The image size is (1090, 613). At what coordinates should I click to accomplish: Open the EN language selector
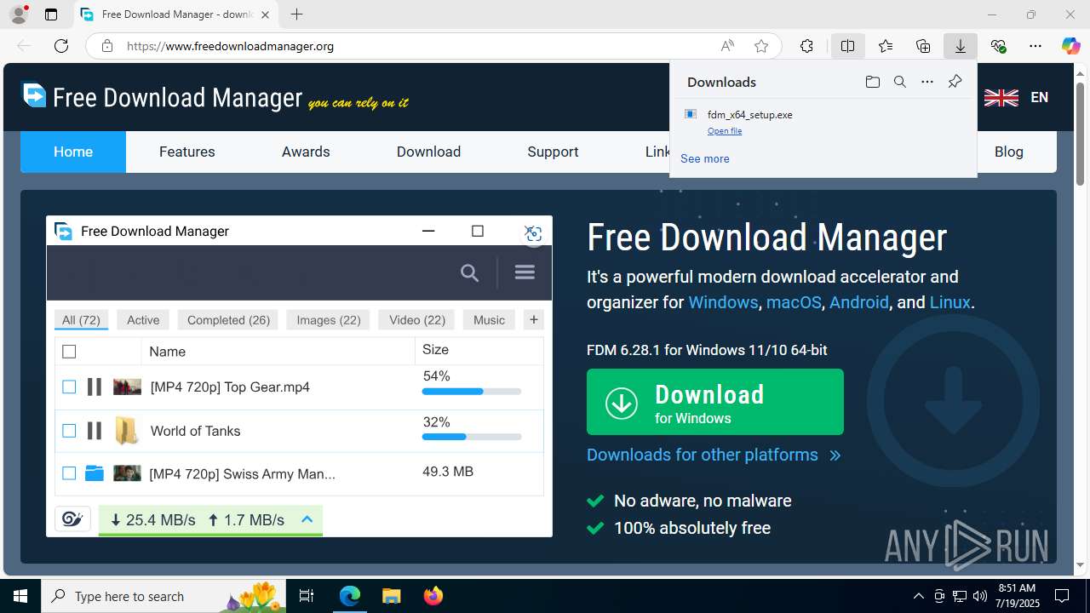click(1016, 97)
